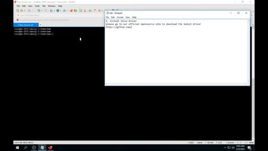Expand the Session properties dropdown arrow
Viewport: 268px width, 151px height.
pos(41,10)
